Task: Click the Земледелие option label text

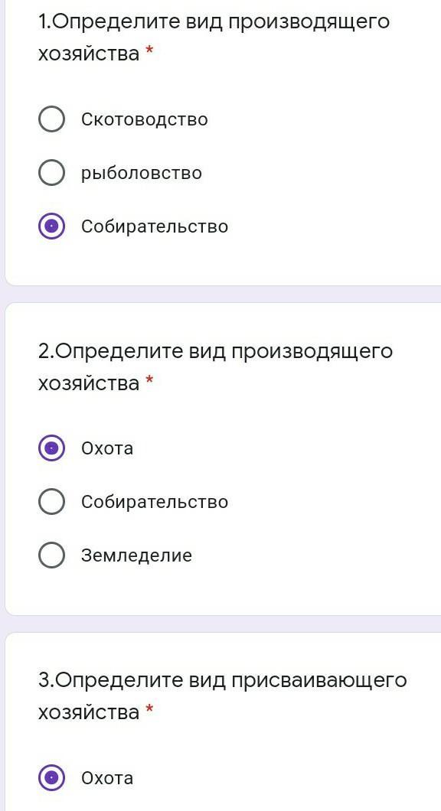Action: (x=136, y=555)
